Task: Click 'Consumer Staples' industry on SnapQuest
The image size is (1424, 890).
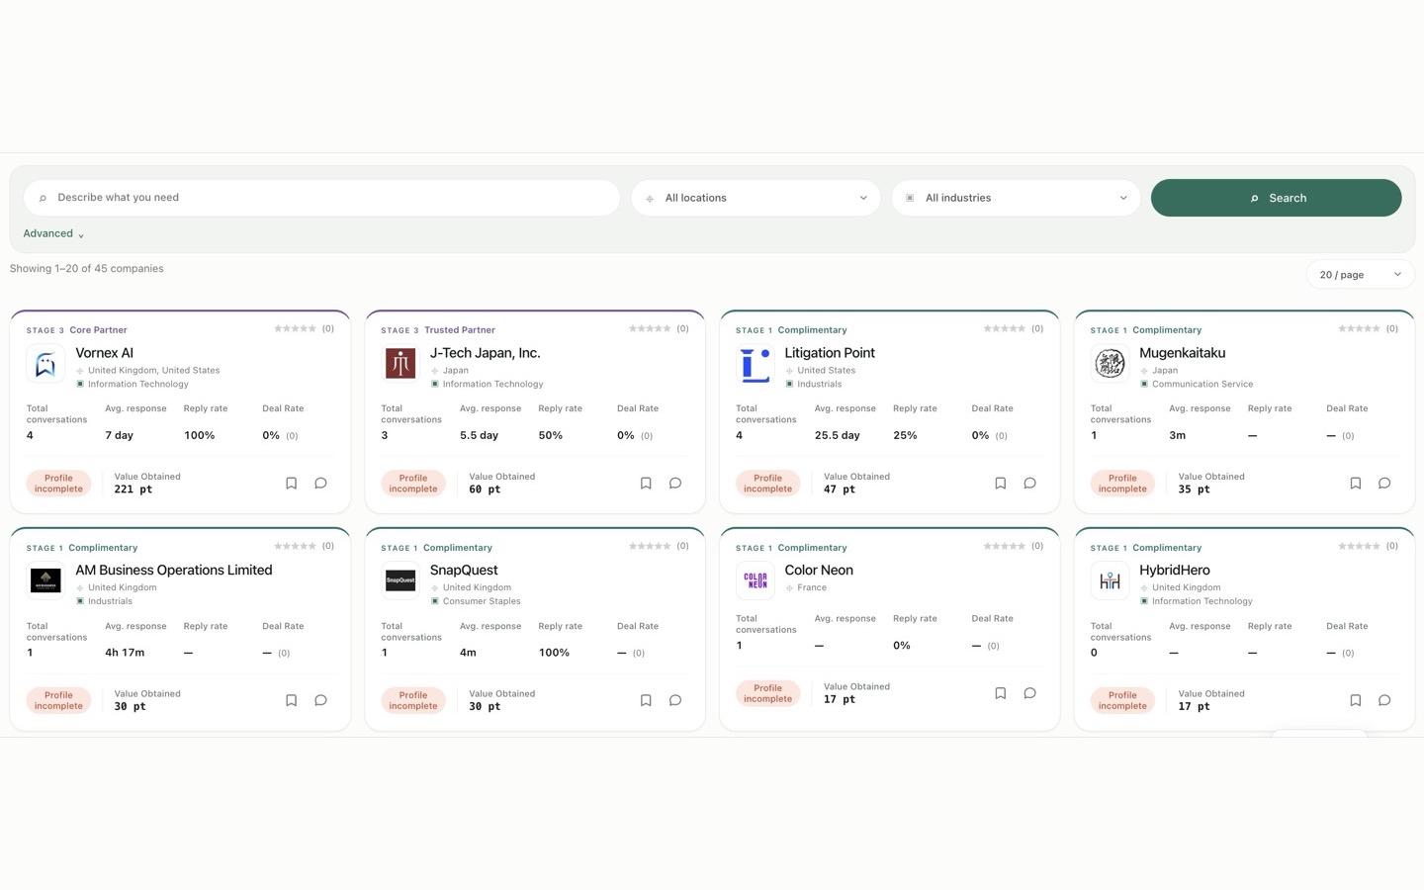Action: pos(482,601)
